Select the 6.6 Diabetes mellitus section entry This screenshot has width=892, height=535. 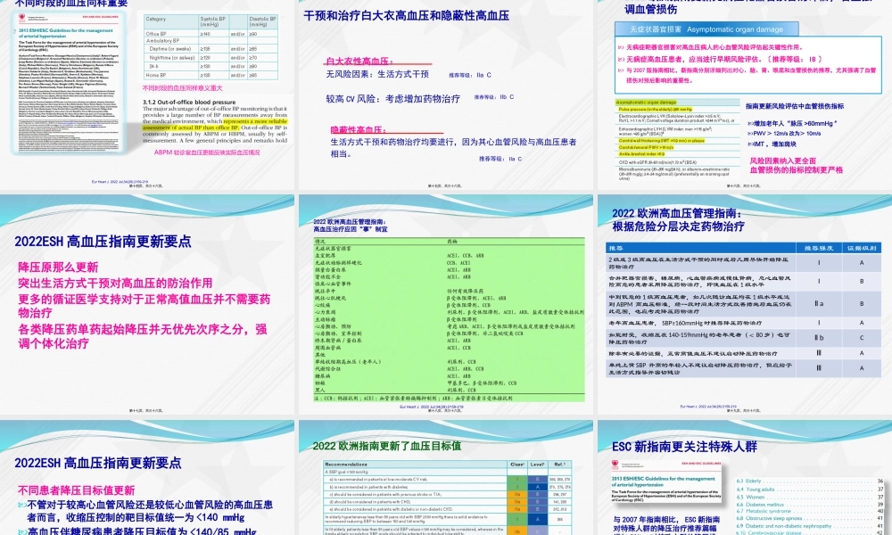(759, 505)
